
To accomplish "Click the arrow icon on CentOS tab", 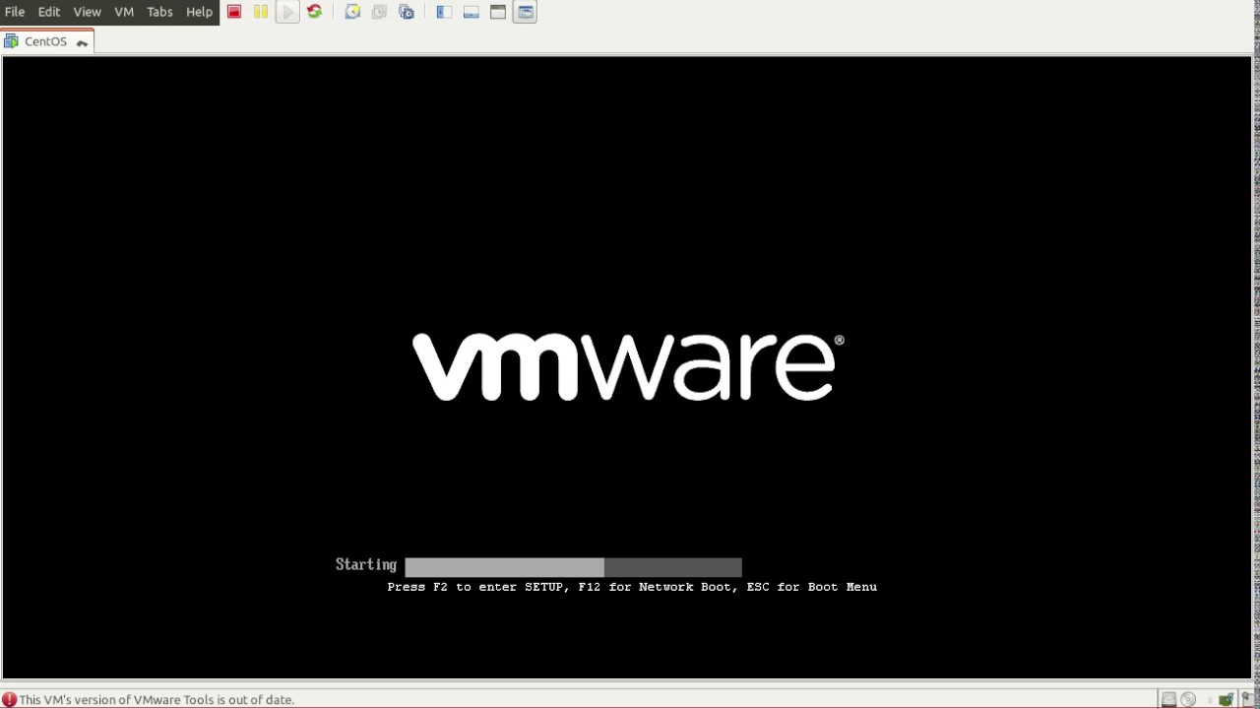I will [x=82, y=42].
